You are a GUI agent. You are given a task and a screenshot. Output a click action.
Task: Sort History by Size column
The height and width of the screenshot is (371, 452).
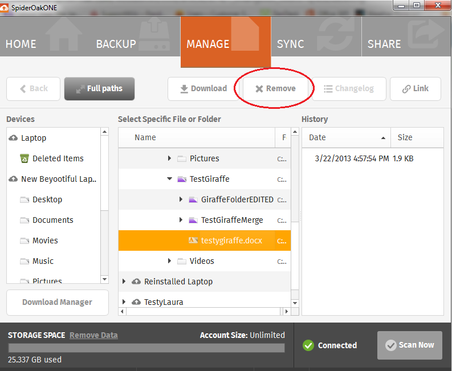click(x=417, y=137)
